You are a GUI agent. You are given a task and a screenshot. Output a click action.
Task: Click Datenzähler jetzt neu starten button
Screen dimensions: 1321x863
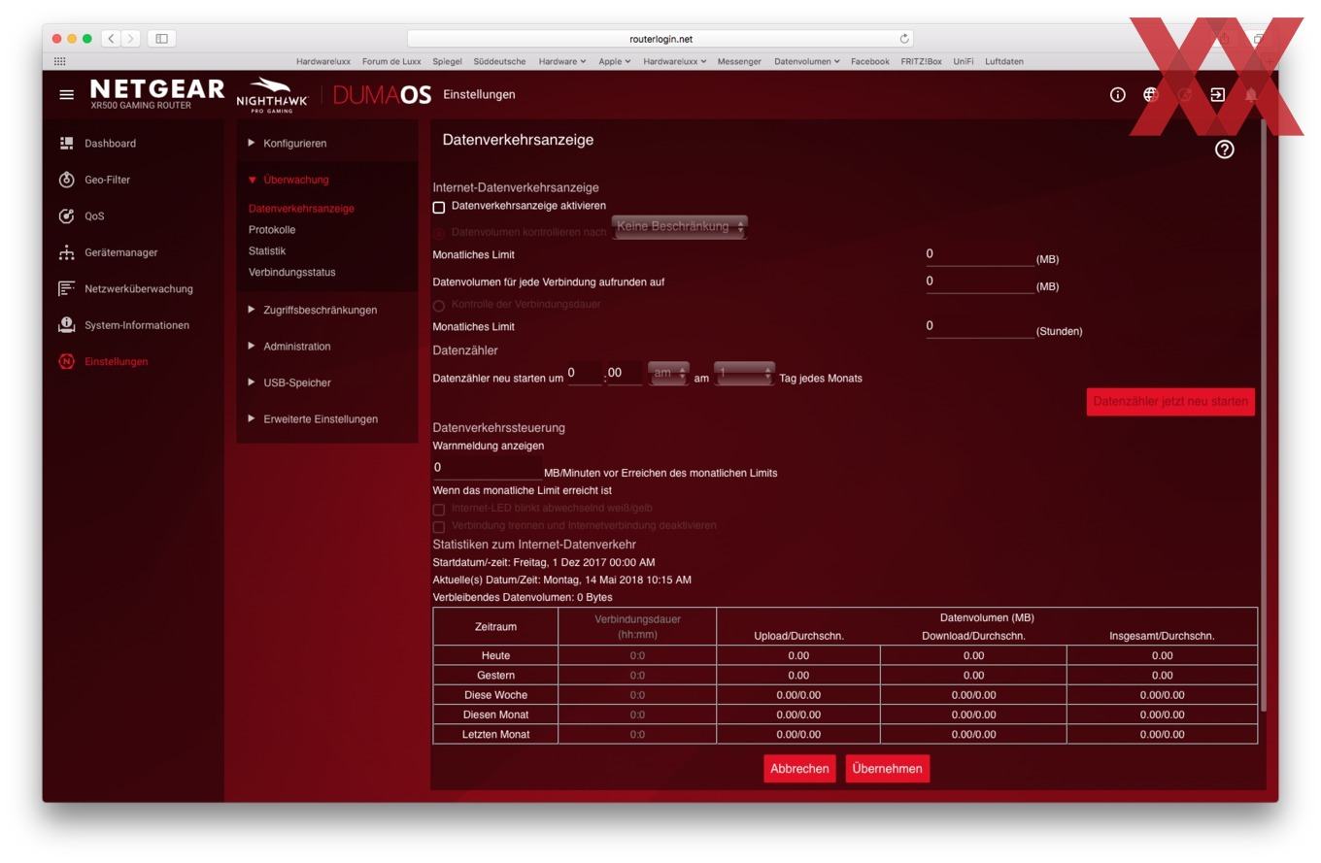point(1170,402)
